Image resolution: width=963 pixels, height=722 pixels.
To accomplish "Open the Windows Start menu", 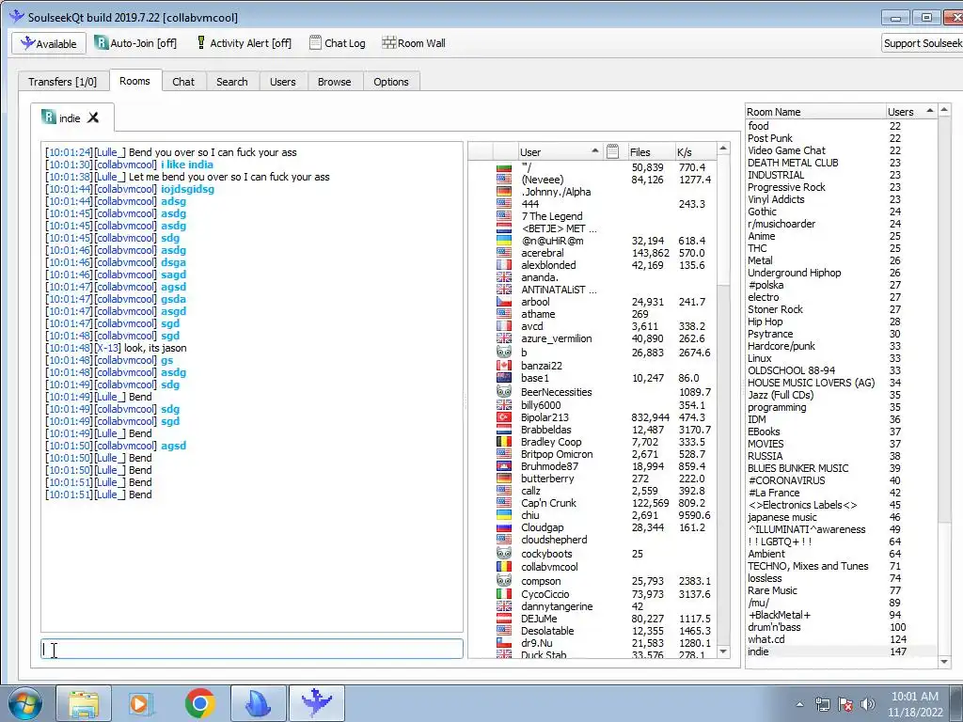I will pos(25,703).
